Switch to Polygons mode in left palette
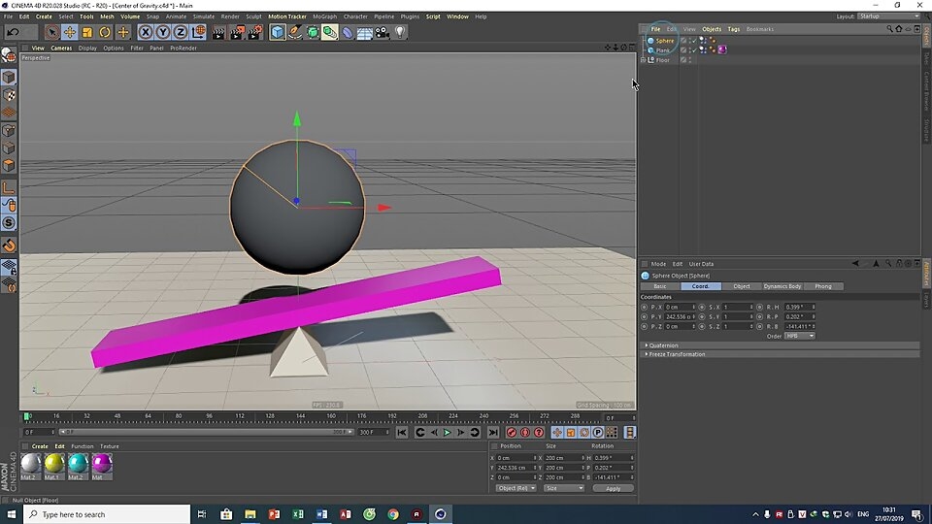932x524 pixels. (9, 165)
